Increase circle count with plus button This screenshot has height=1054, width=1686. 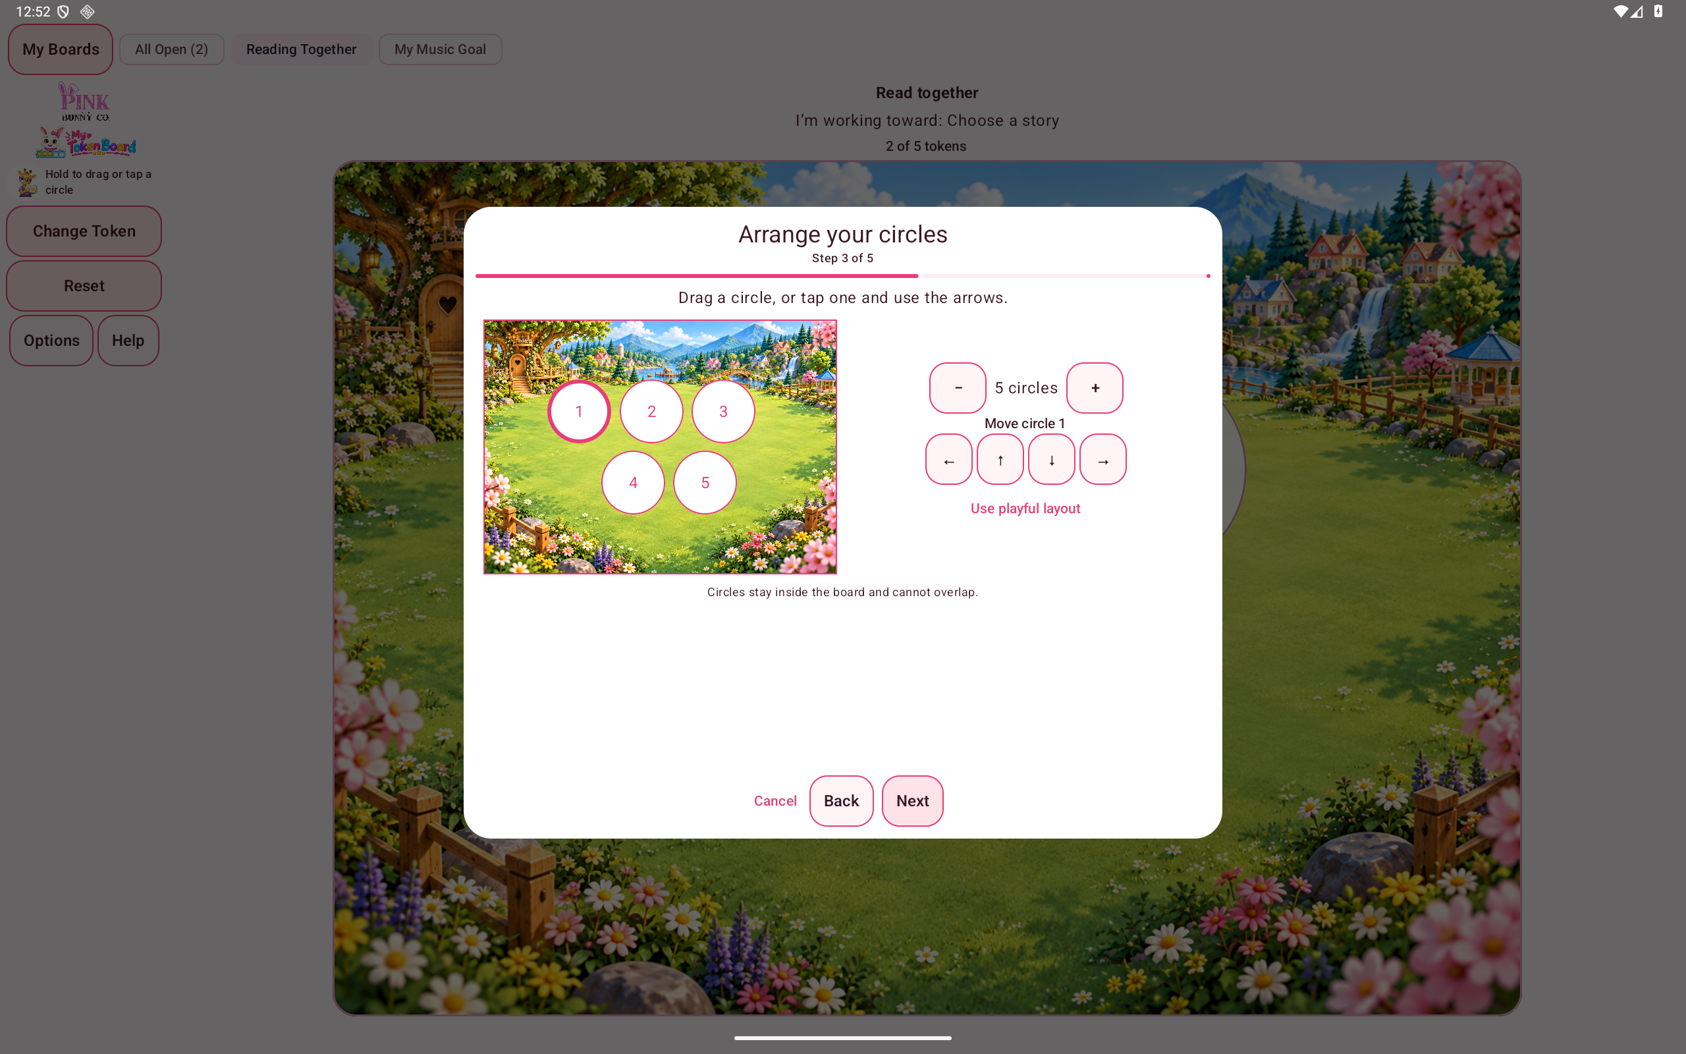(x=1095, y=387)
